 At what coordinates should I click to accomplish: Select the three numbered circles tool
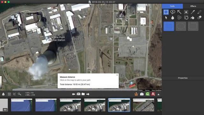[x=179, y=18]
